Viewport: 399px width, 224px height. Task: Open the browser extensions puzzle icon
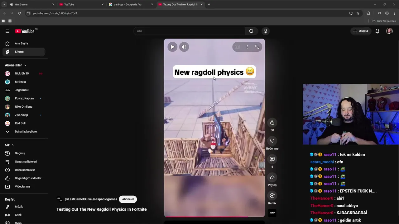(368, 13)
